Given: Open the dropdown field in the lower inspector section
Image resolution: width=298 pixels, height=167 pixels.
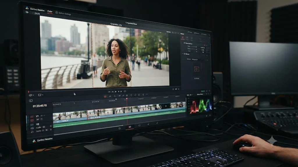Looking at the screenshot, I should click(197, 59).
